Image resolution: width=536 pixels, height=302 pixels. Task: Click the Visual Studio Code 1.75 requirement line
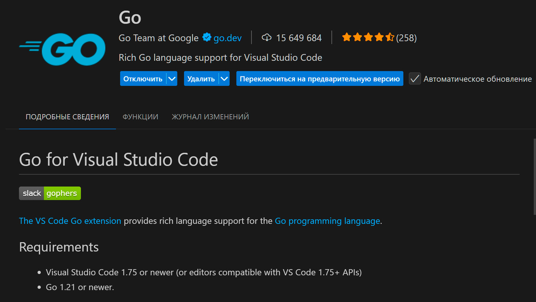pos(204,272)
